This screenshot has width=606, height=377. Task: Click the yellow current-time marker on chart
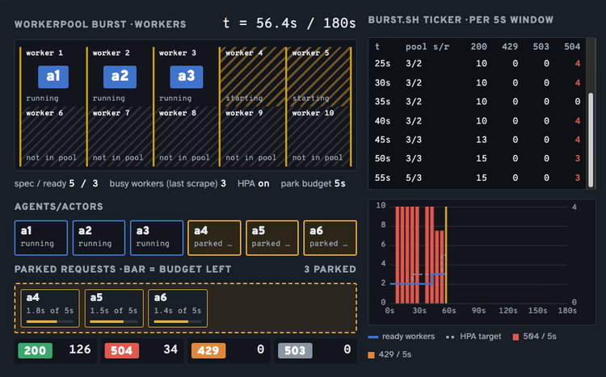pos(446,255)
